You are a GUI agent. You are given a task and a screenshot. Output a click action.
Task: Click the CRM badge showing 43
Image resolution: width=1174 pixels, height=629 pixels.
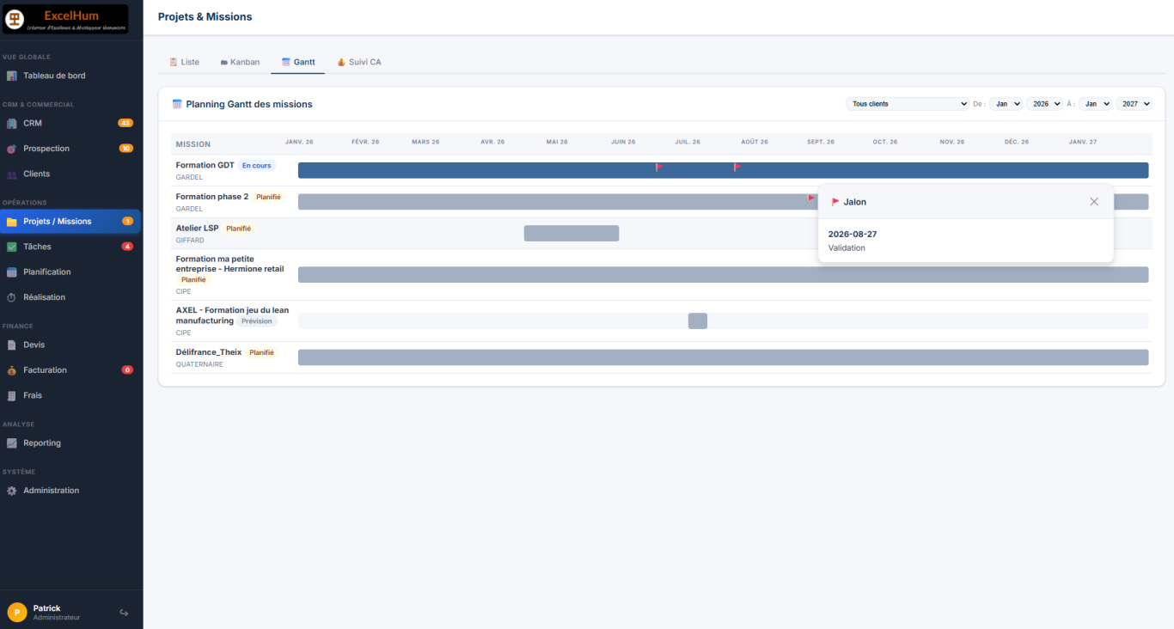(125, 123)
